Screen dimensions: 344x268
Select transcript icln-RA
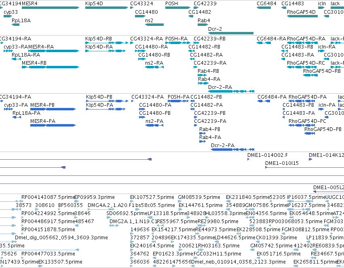click(x=327, y=47)
